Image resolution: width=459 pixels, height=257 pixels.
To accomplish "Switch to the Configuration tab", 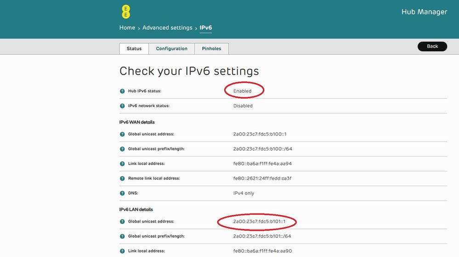I will coord(171,49).
